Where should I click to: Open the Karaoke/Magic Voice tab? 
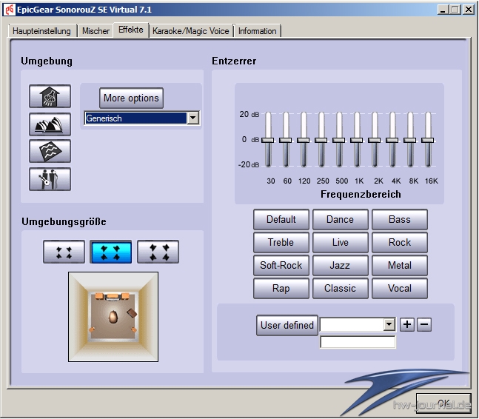pyautogui.click(x=190, y=31)
